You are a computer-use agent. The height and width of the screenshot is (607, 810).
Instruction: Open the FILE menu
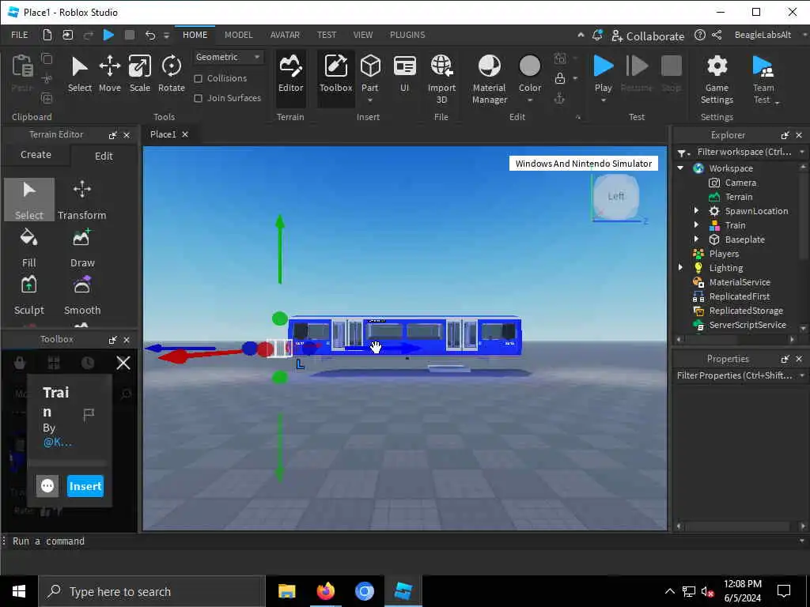click(x=20, y=35)
